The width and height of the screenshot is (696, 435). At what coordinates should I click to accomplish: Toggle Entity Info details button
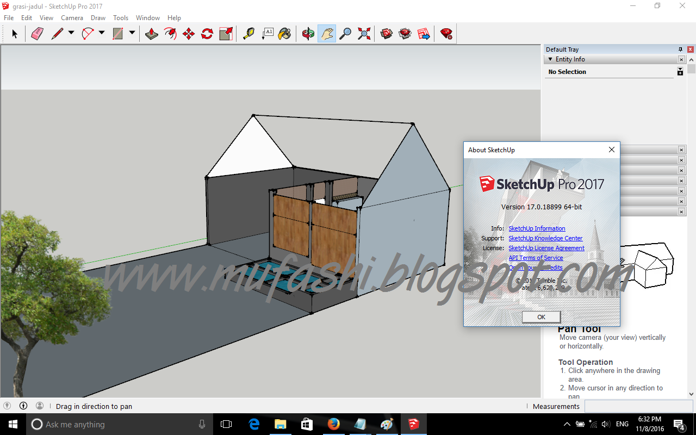pos(680,72)
